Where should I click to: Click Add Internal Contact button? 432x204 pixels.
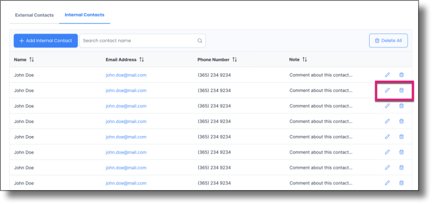pyautogui.click(x=46, y=41)
